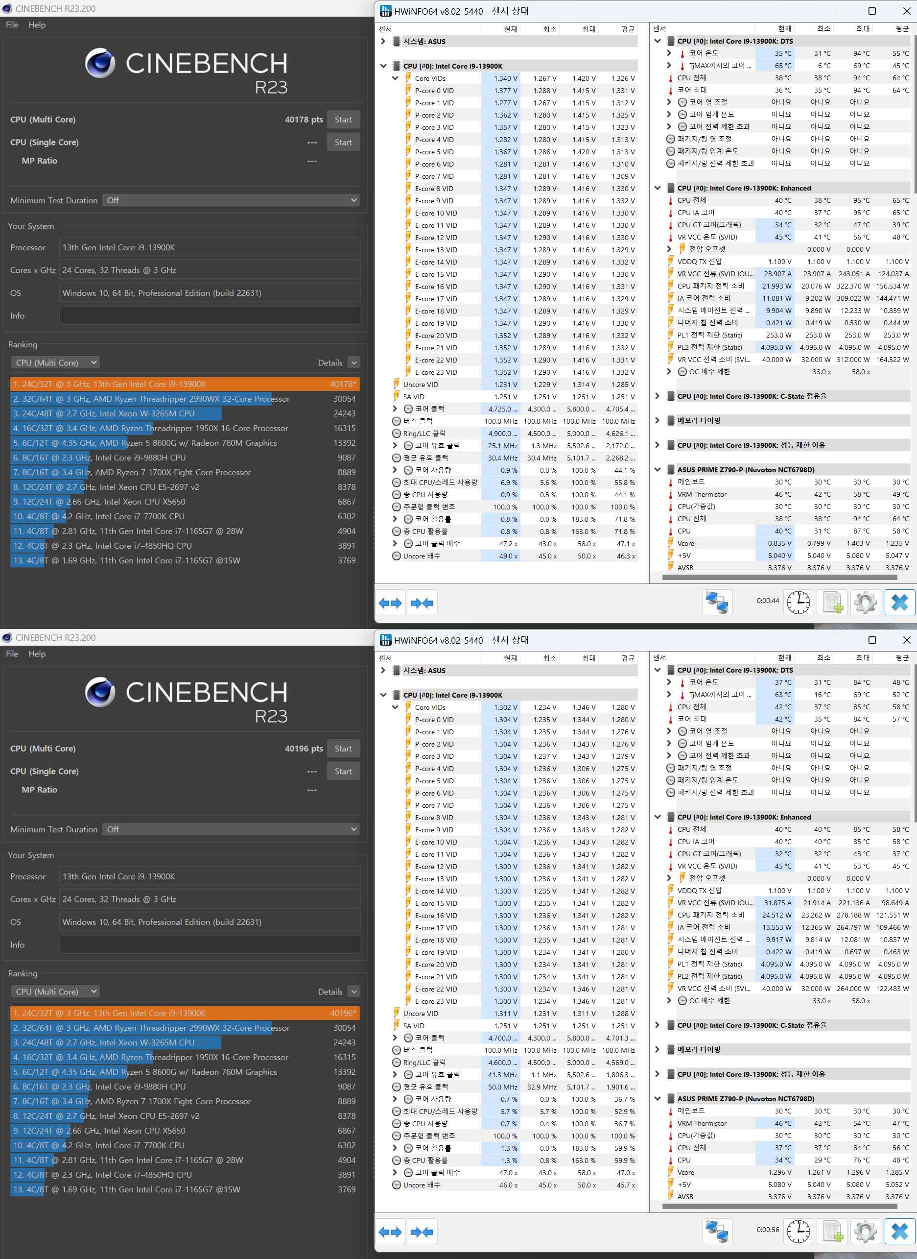The width and height of the screenshot is (917, 1259).
Task: Click Info field in Cinebench showing 40178 pts
Action: (x=210, y=315)
